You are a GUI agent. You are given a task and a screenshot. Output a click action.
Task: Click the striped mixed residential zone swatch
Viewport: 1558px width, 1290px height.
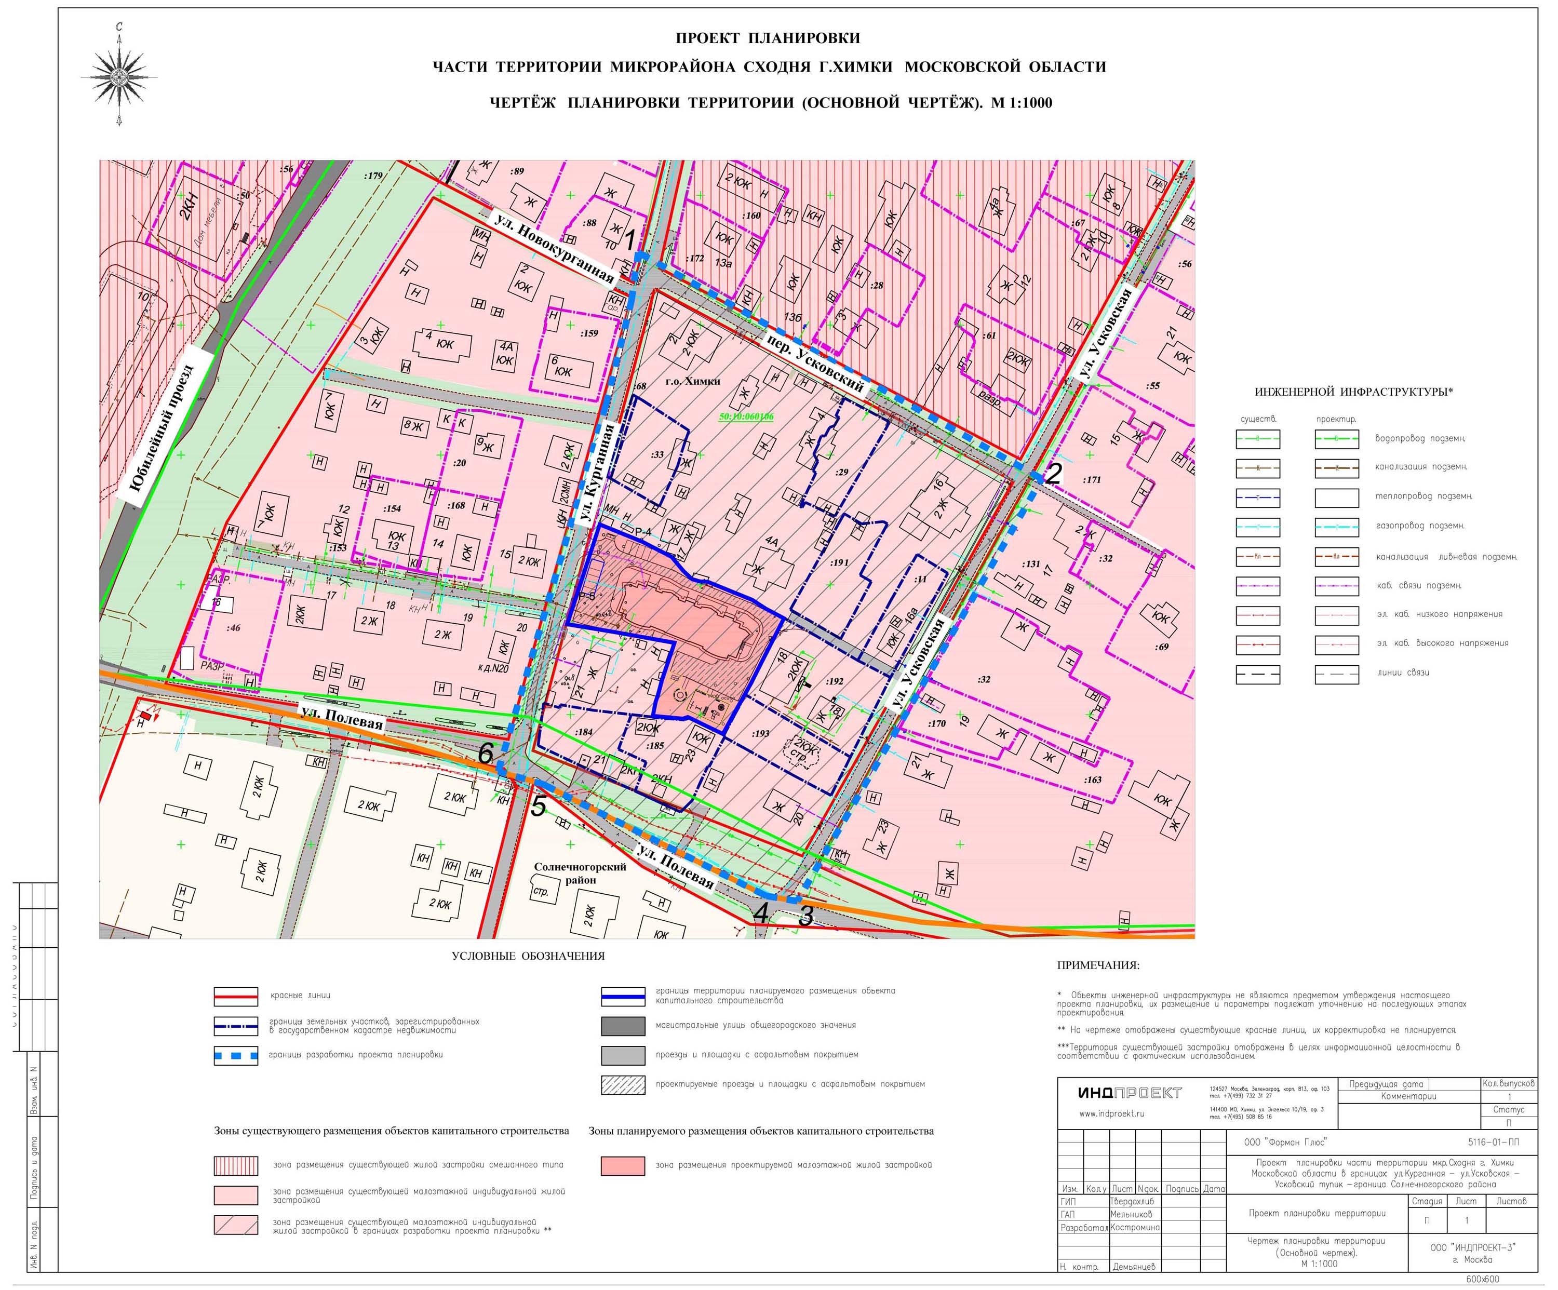pos(236,1165)
